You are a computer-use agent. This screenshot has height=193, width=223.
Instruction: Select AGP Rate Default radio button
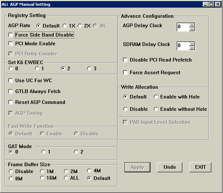(x=38, y=26)
